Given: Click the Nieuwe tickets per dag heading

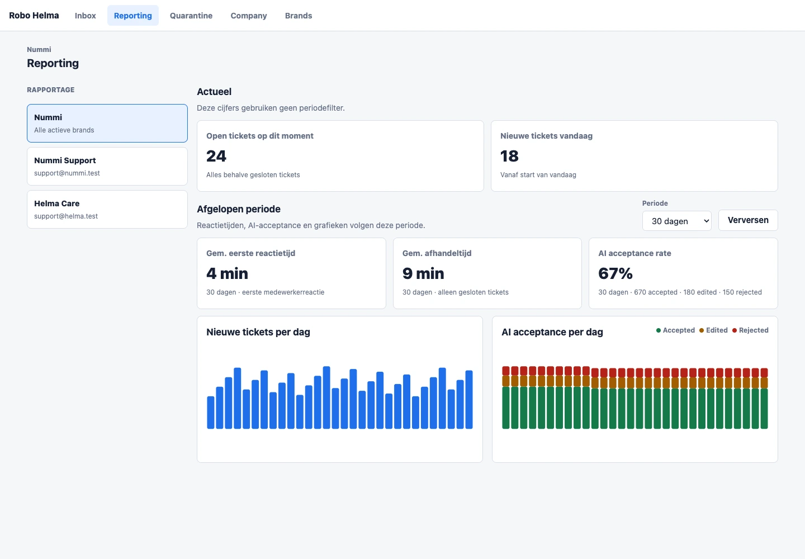Looking at the screenshot, I should point(258,332).
